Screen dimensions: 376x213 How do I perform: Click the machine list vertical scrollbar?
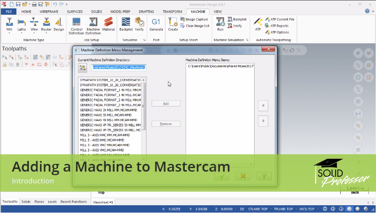pos(143,106)
